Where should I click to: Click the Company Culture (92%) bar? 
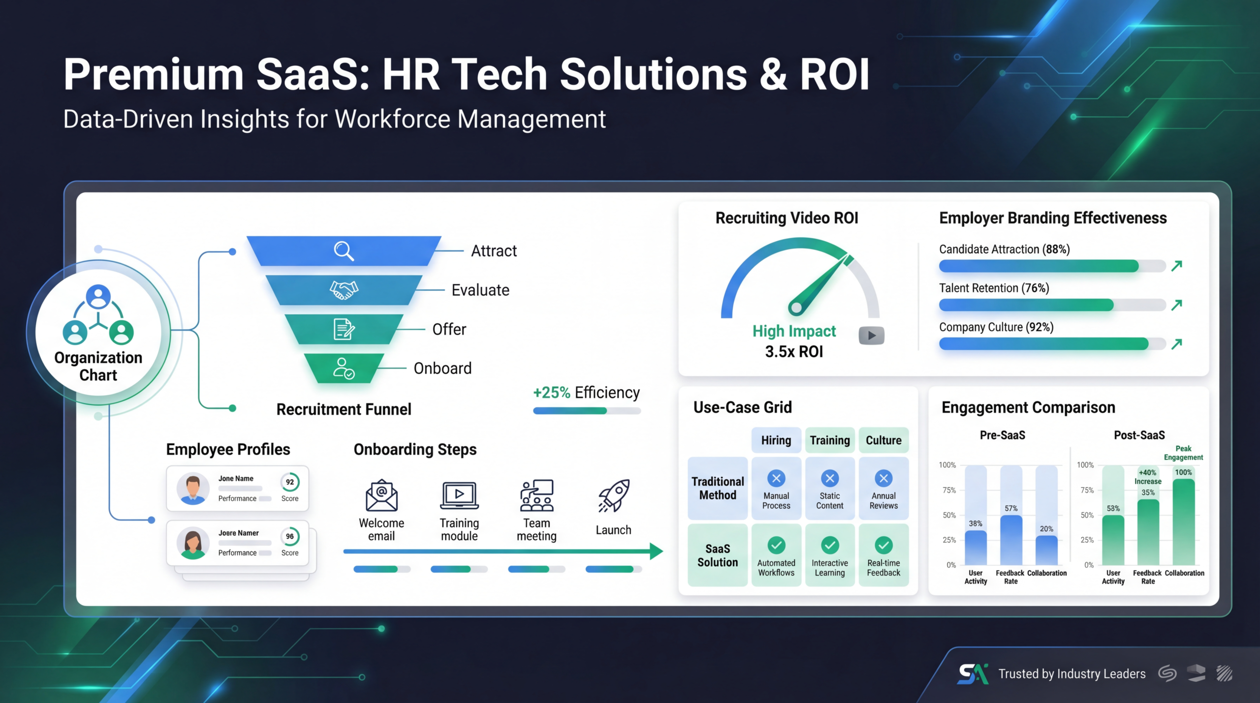point(1052,344)
